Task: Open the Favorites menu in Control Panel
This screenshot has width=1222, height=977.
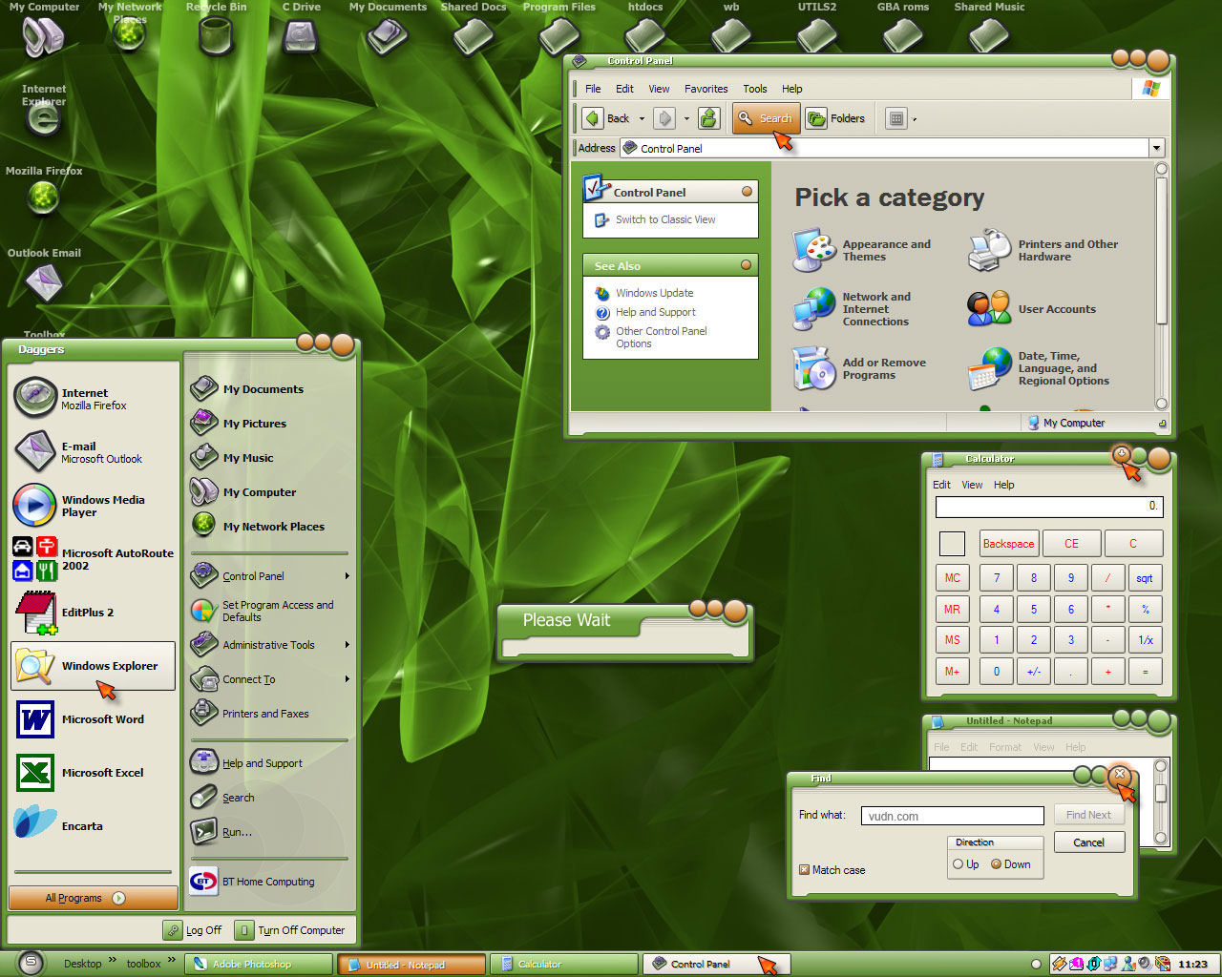Action: point(706,89)
